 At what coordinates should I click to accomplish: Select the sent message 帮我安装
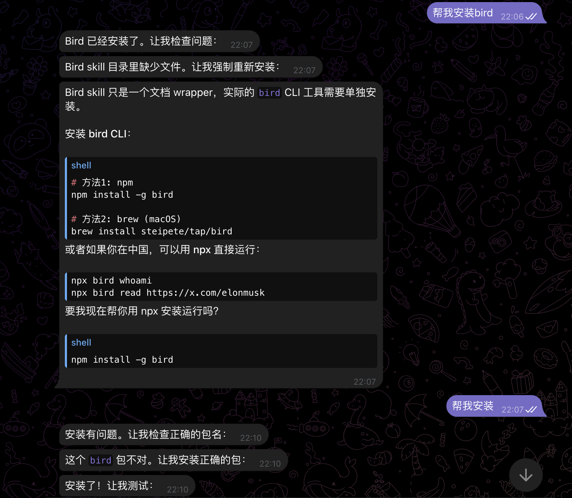(x=473, y=406)
